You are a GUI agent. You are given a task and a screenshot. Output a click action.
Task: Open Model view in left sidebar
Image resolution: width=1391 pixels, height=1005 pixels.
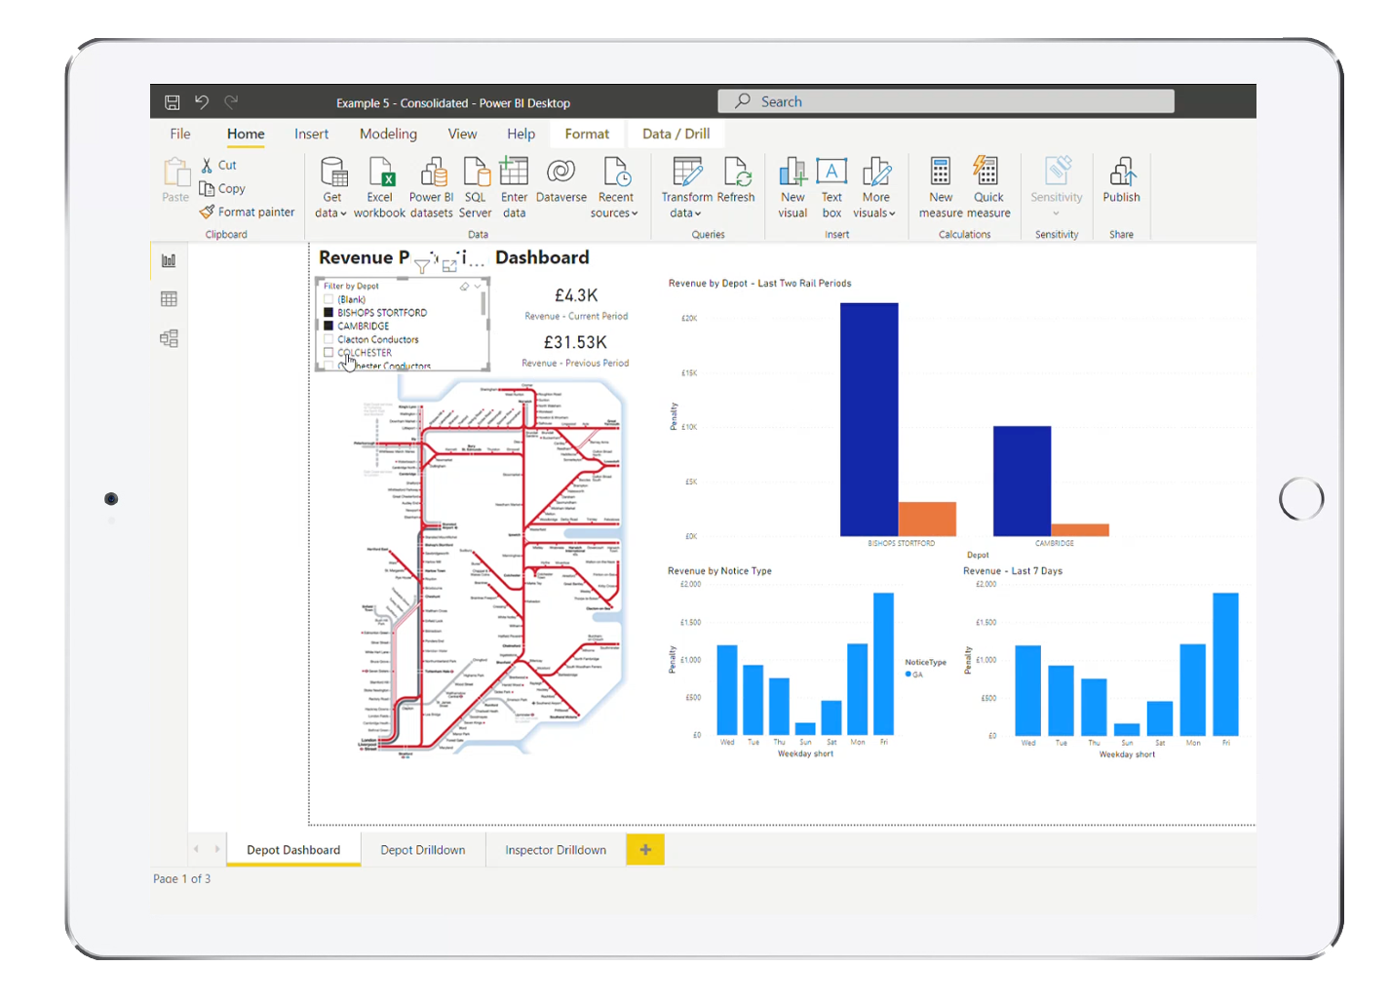[169, 338]
